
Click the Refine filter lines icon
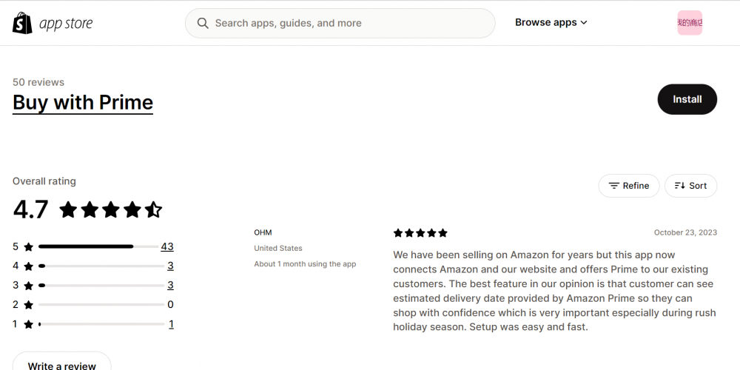coord(613,186)
